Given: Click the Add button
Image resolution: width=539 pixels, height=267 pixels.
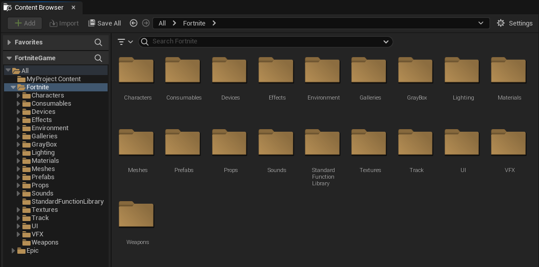Looking at the screenshot, I should 24,23.
